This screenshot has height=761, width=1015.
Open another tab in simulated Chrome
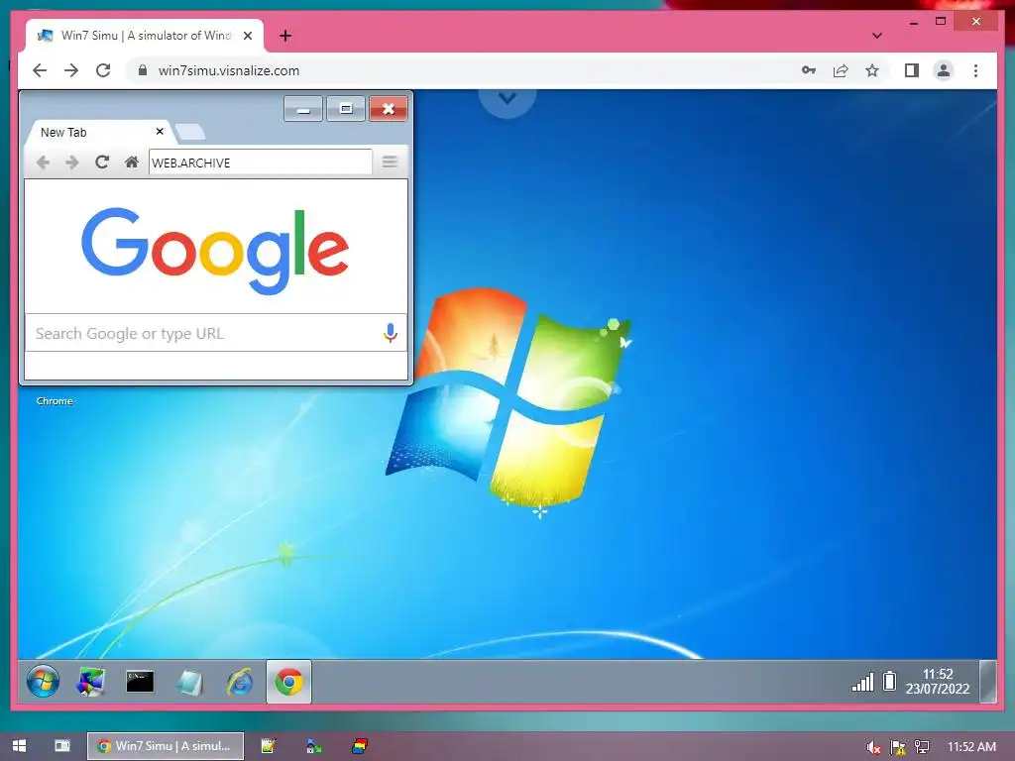click(x=190, y=132)
